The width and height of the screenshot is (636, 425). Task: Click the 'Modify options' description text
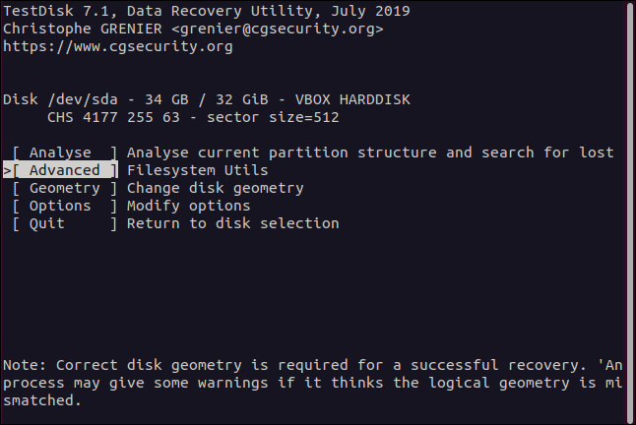tap(188, 206)
